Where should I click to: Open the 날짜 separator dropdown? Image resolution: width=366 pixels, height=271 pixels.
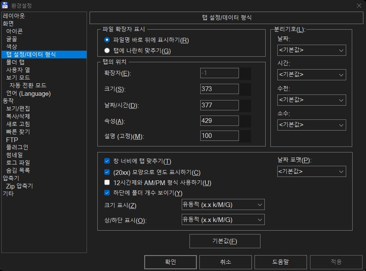tap(311, 50)
